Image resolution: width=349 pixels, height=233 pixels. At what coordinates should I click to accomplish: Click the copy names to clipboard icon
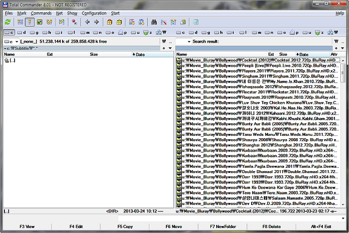(183, 22)
